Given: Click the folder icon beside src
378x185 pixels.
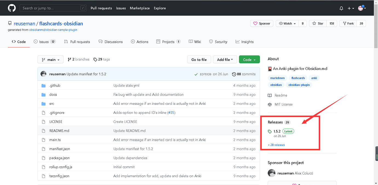Looking at the screenshot, I should click(43, 104).
